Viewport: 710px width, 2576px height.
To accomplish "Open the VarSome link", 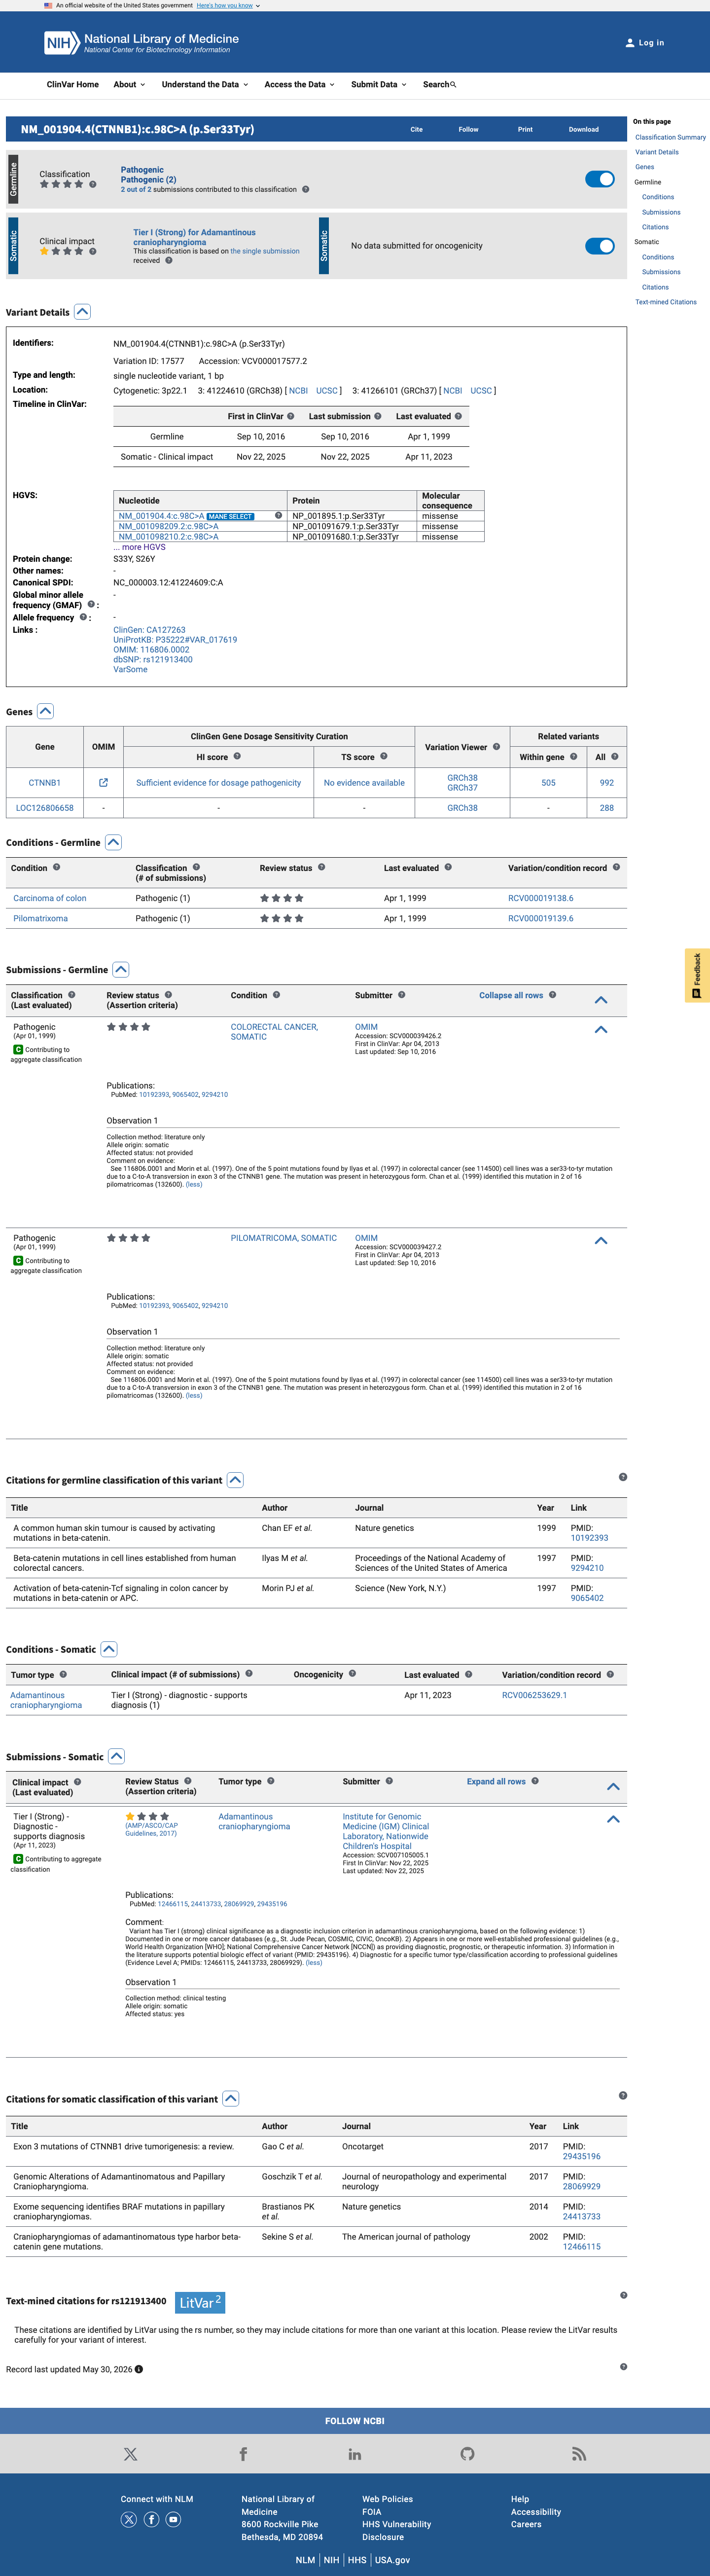I will (130, 670).
